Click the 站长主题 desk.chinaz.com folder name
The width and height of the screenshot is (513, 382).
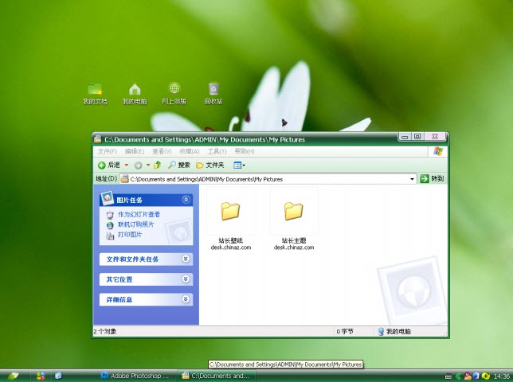point(294,244)
